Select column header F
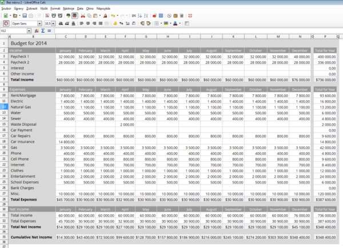This screenshot has width=343, height=248. click(x=125, y=37)
